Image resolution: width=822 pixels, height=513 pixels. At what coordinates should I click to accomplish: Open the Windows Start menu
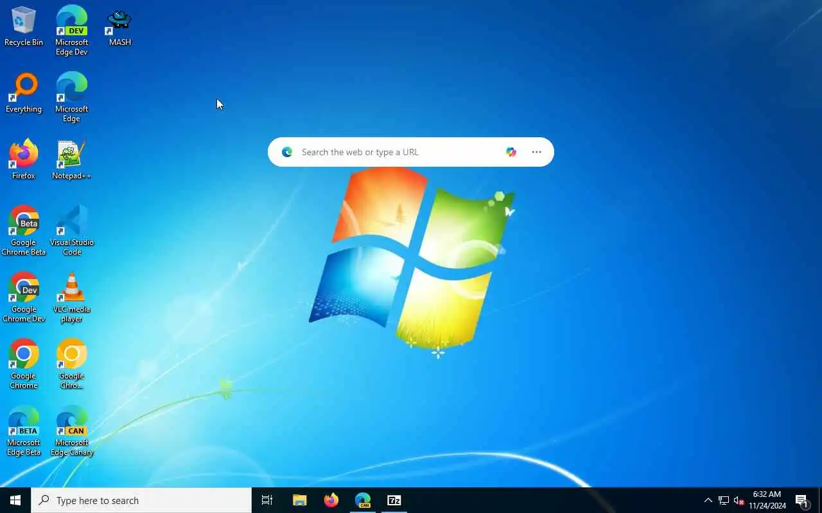click(x=15, y=500)
